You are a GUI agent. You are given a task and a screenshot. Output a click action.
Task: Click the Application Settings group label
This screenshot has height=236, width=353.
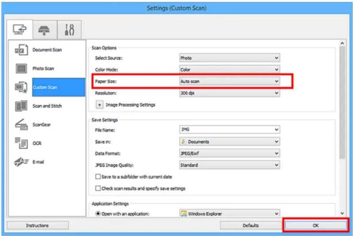tap(110, 204)
